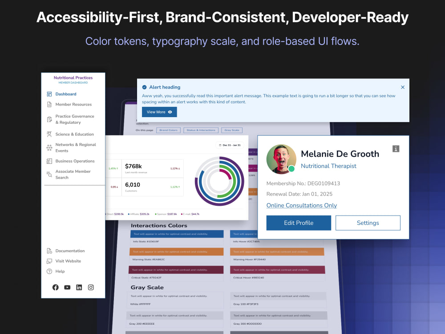445x334 pixels.
Task: Click the Help link in sidebar
Action: (x=60, y=271)
